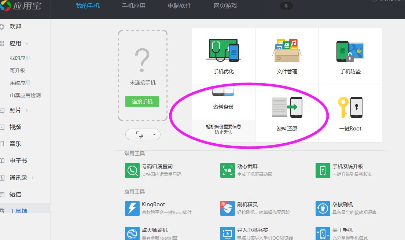Collapse the 应用 sidebar section chevron
This screenshot has width=405, height=240.
coord(27,44)
